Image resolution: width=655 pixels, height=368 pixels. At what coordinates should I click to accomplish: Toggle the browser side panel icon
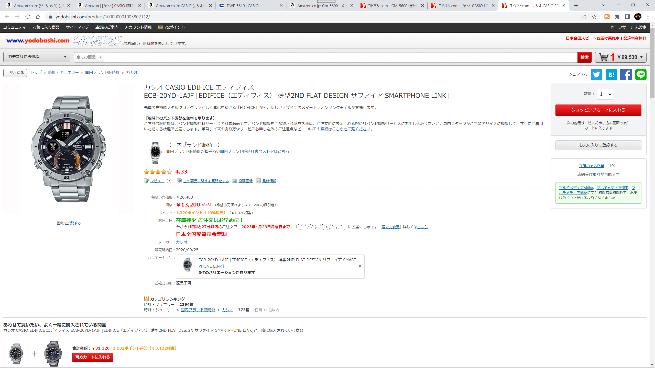pos(627,17)
